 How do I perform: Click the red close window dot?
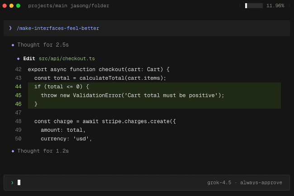click(x=5, y=5)
